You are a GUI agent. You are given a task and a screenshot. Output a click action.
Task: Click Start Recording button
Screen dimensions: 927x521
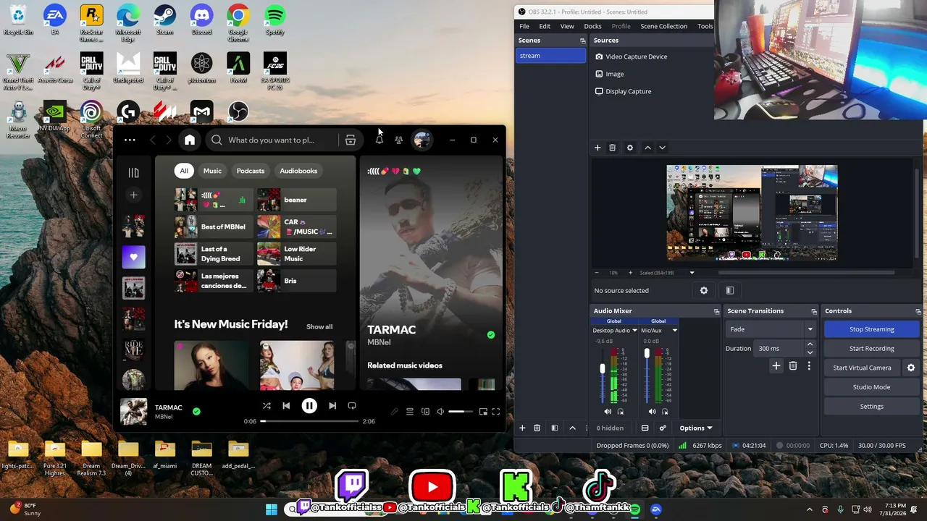[871, 349]
